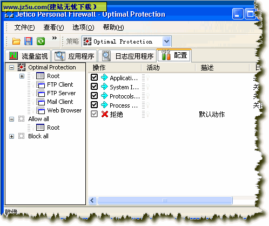Click the lightbulb activity icon in Applicati... row
The image size is (269, 226).
(148, 77)
